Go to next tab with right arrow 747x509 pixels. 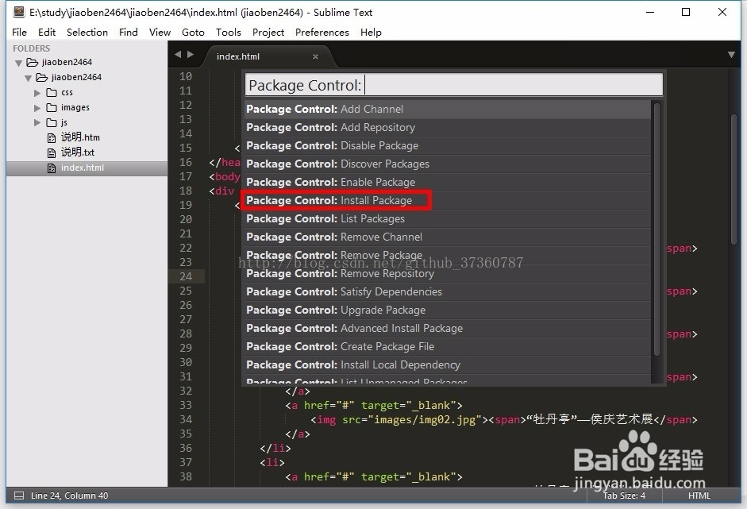tap(190, 54)
